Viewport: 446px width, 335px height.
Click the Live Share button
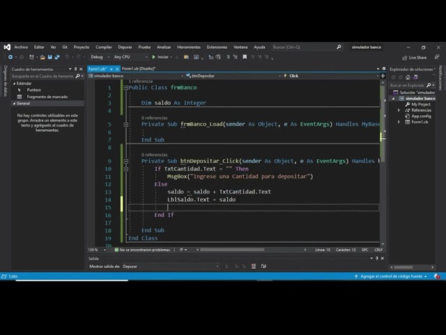pyautogui.click(x=415, y=58)
